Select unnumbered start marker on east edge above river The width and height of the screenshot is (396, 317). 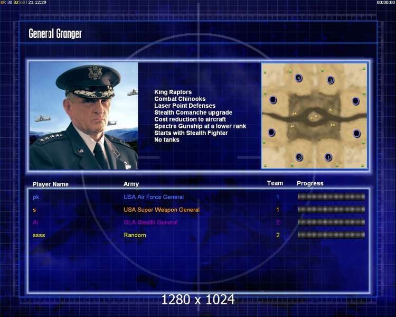[355, 101]
